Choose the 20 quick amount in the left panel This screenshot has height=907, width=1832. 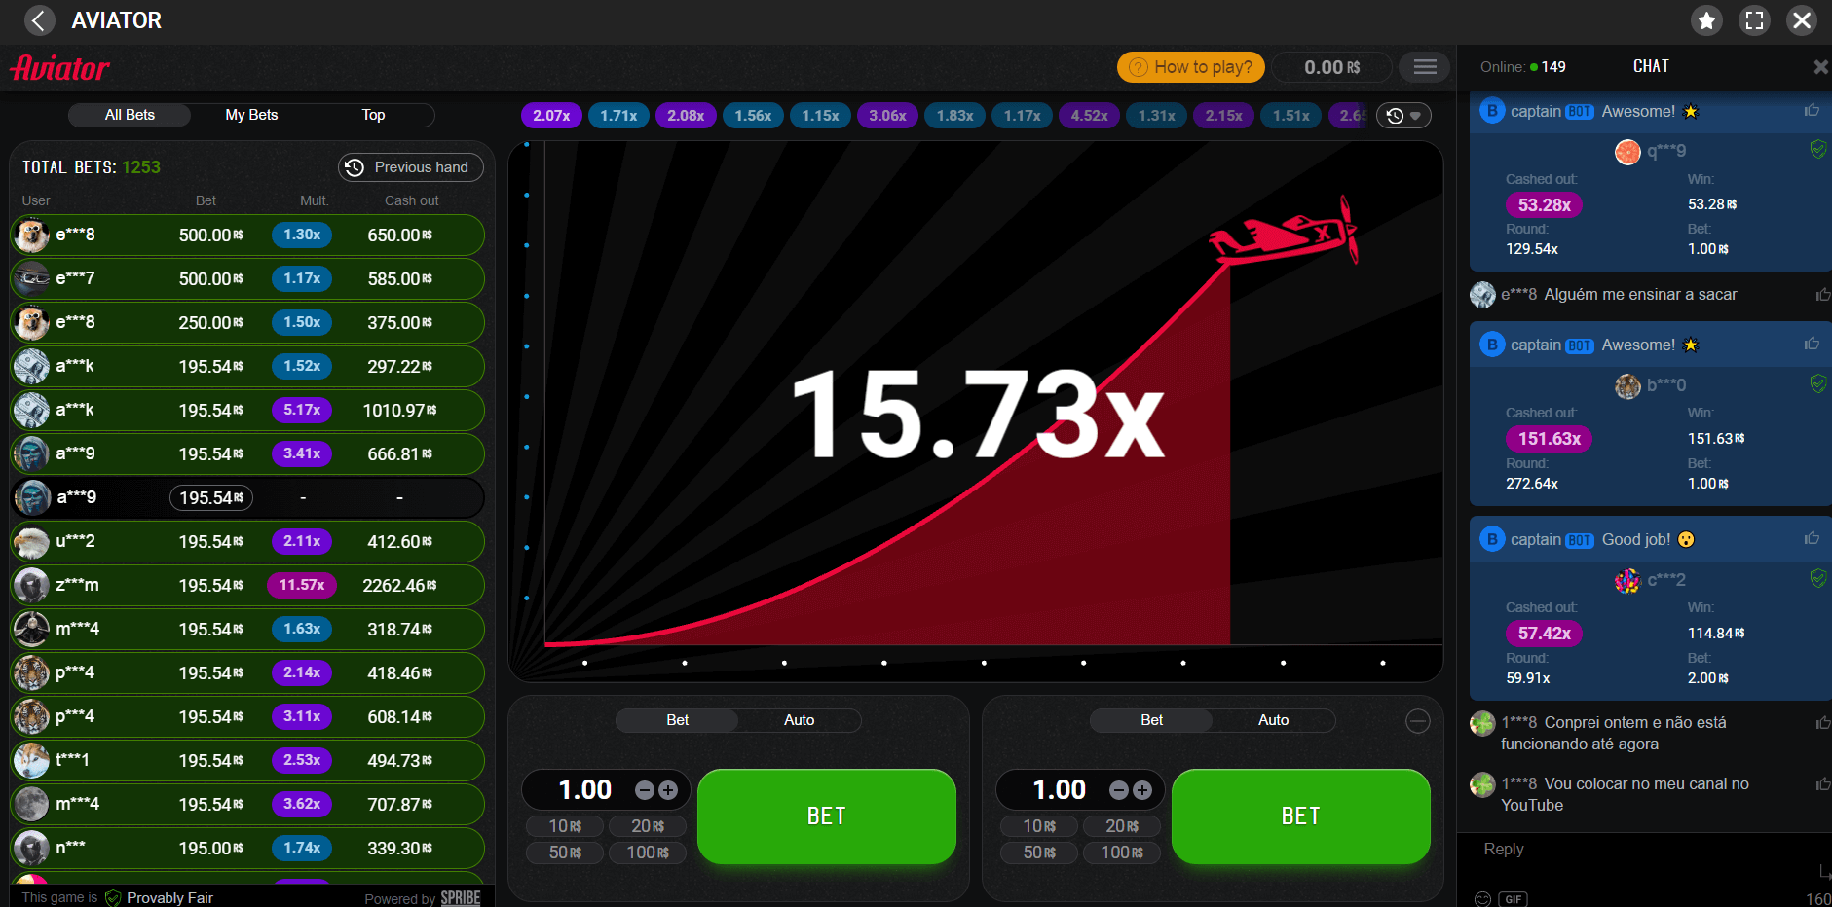tap(648, 826)
